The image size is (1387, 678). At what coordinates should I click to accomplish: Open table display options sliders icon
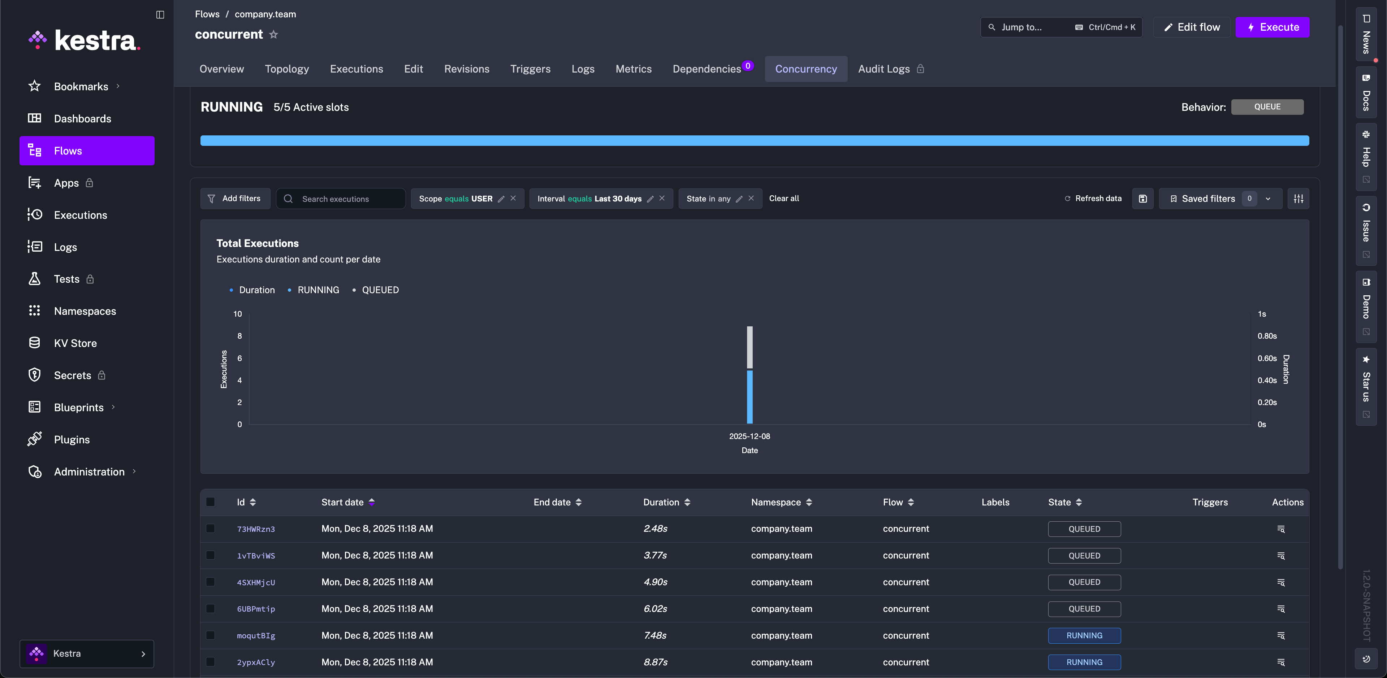[x=1298, y=199]
